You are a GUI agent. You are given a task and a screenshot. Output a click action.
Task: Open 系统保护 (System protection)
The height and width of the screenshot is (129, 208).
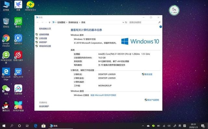point(43,42)
